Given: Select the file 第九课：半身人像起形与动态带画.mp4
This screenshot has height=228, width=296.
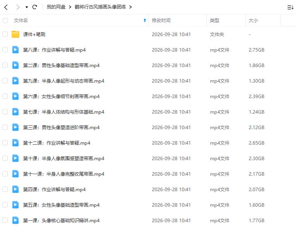Looking at the screenshot, I should click(64, 81).
